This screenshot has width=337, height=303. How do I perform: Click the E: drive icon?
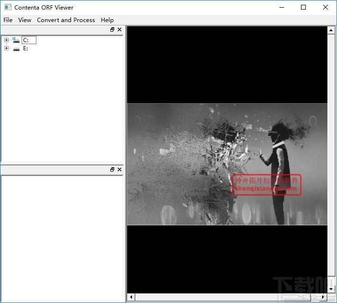point(16,49)
